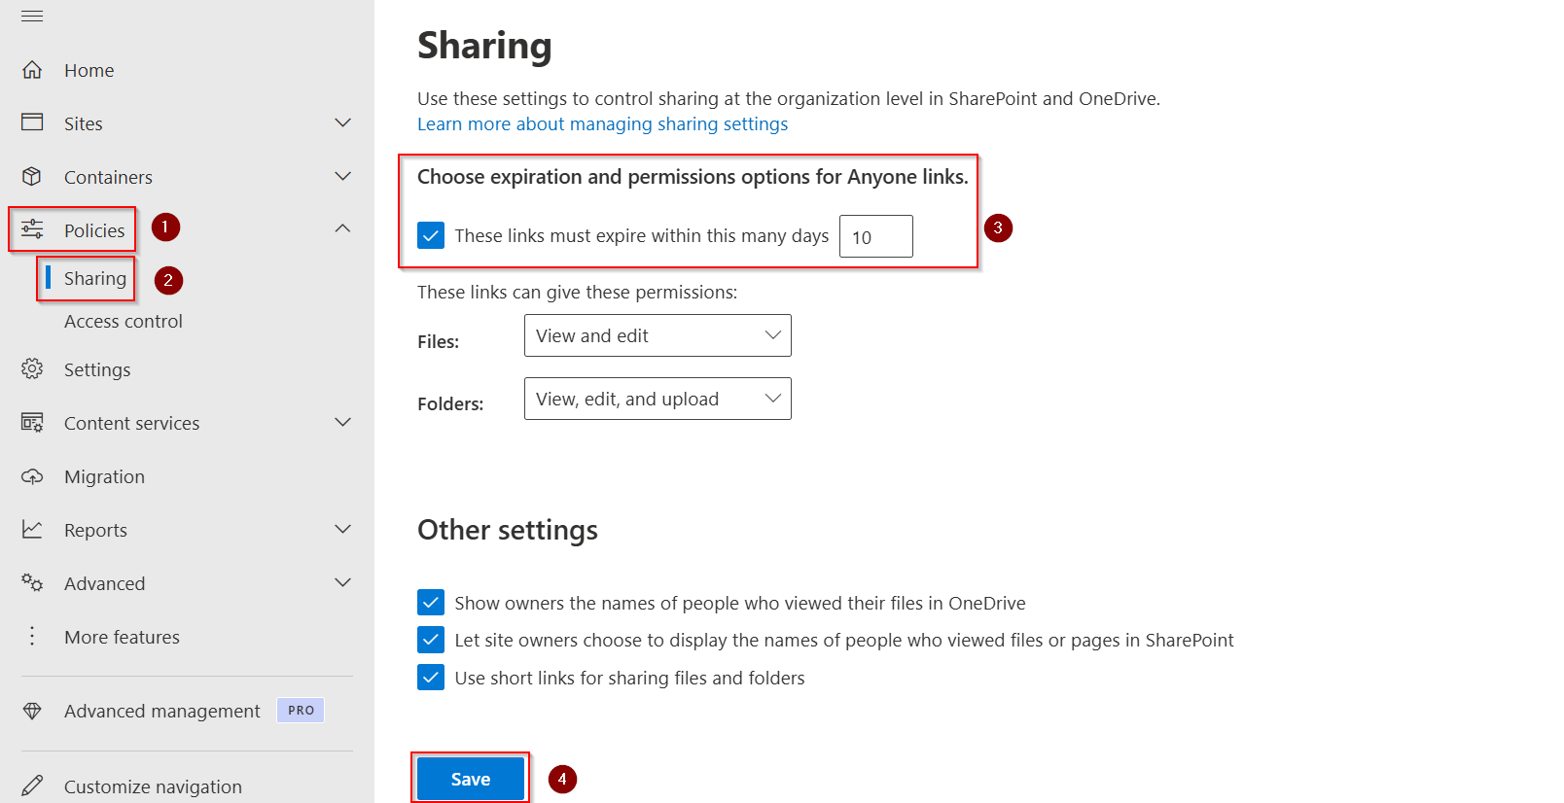Viewport: 1564px width, 803px height.
Task: Select Sharing under Policies
Action: pos(95,279)
